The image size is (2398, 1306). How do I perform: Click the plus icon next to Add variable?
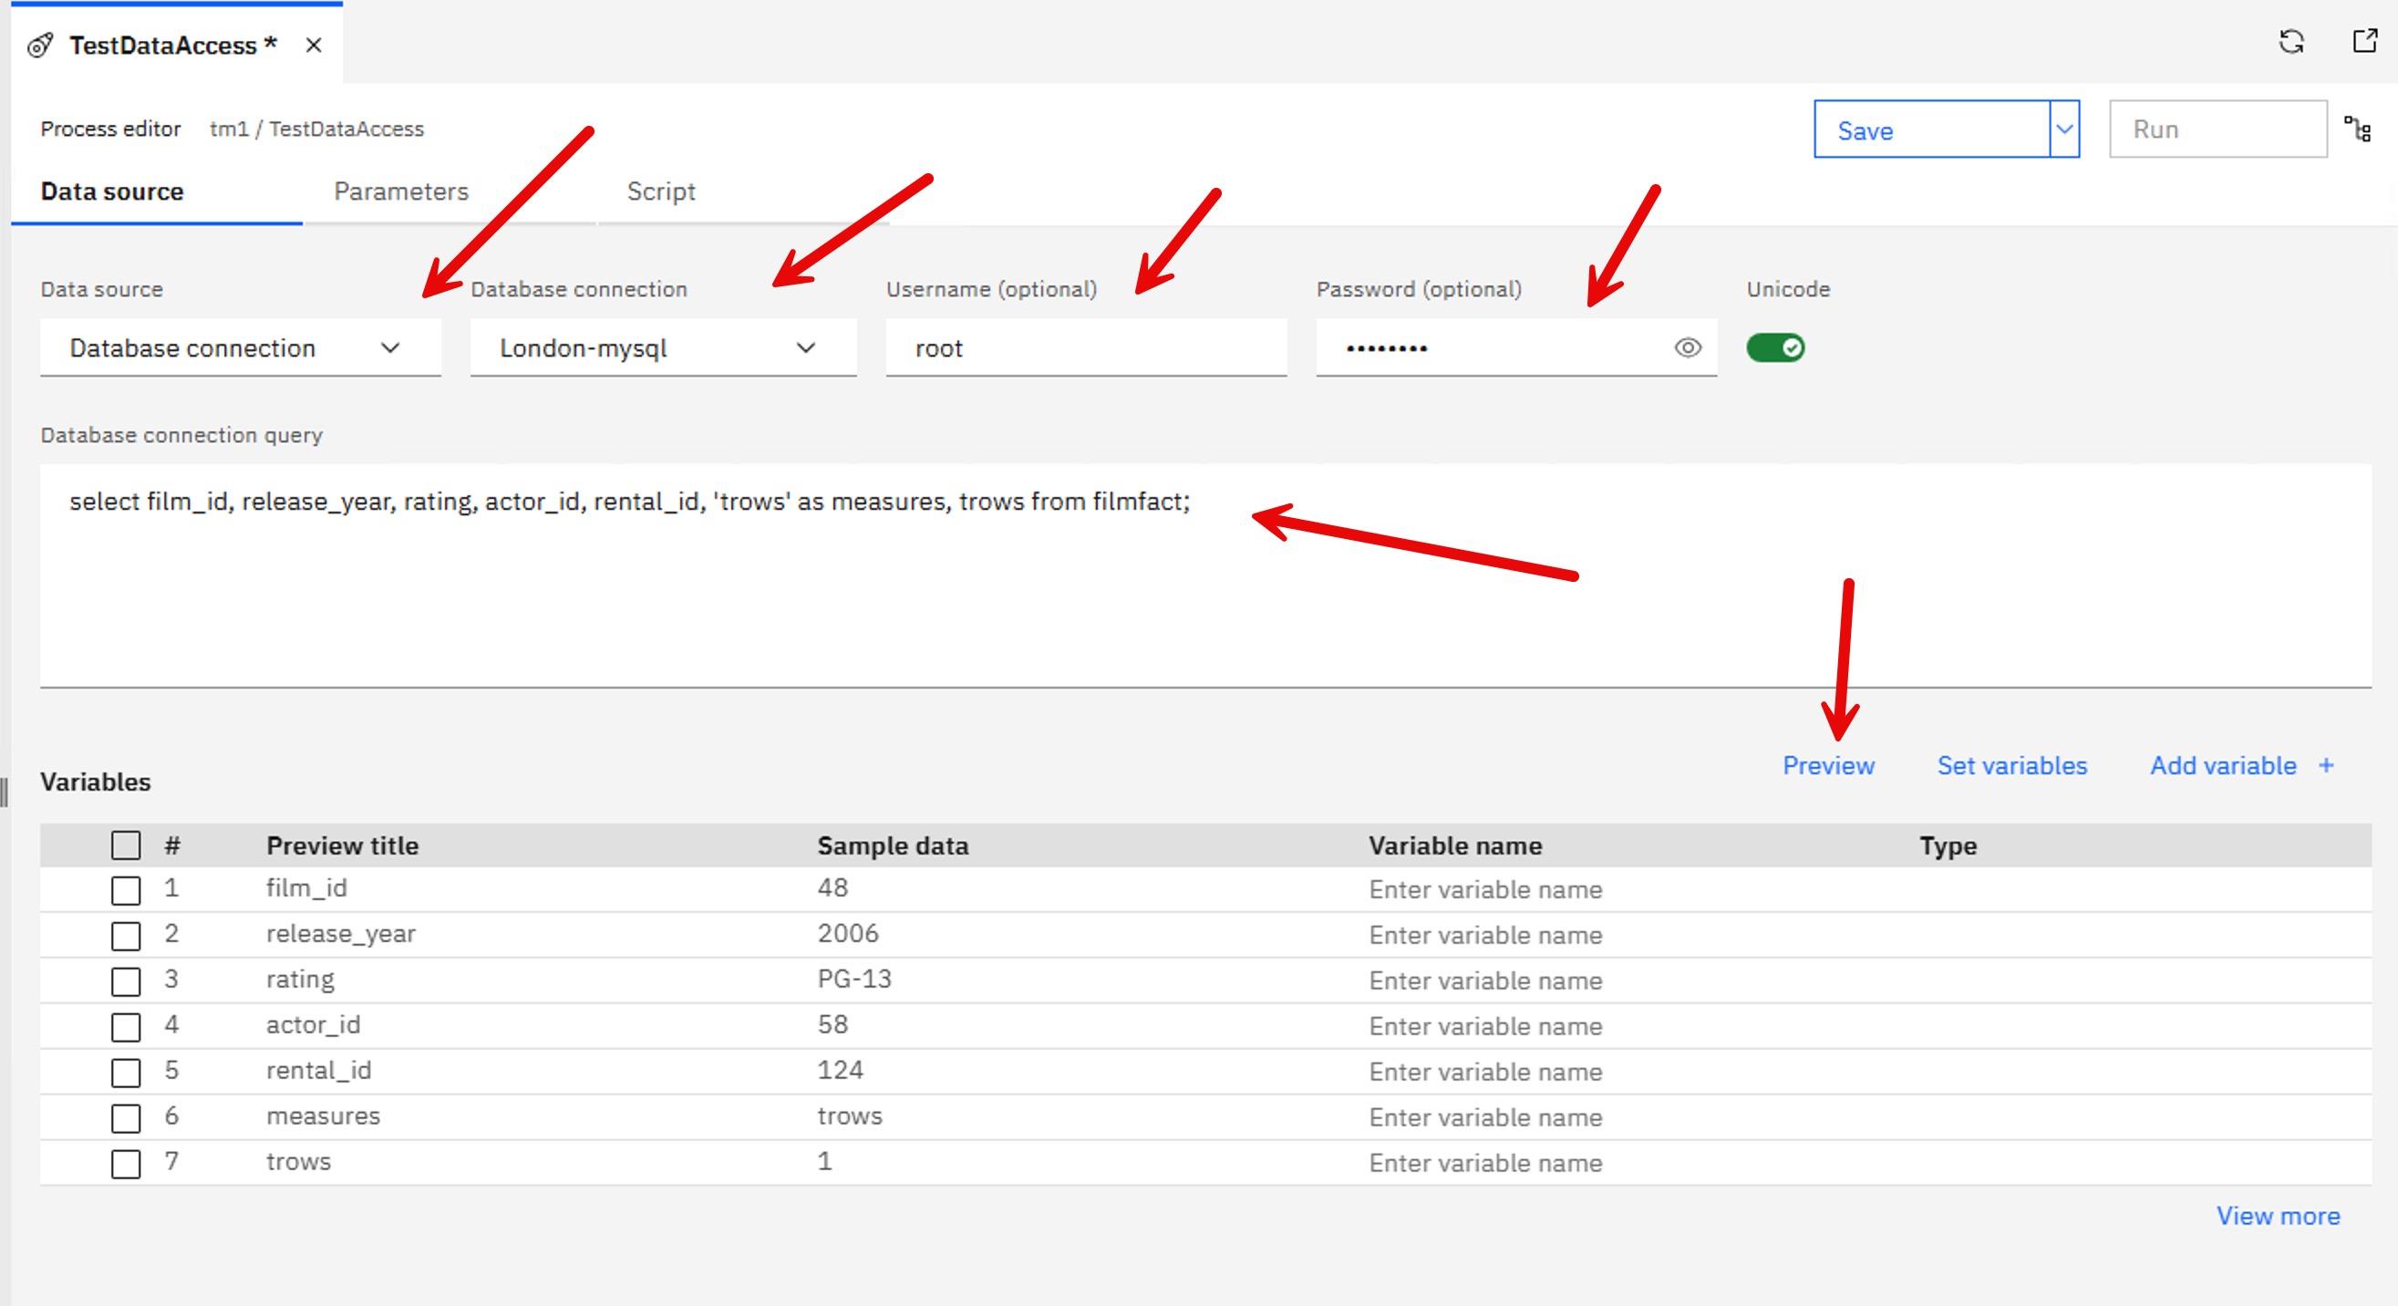coord(2326,765)
